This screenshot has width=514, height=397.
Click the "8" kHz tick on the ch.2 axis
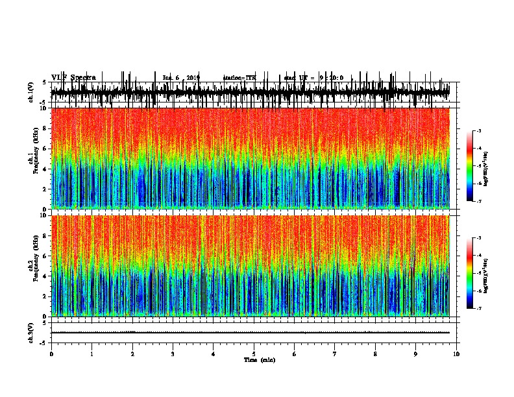pos(45,236)
